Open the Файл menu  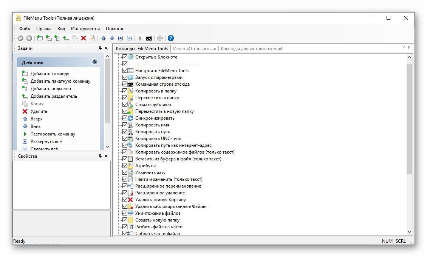25,29
